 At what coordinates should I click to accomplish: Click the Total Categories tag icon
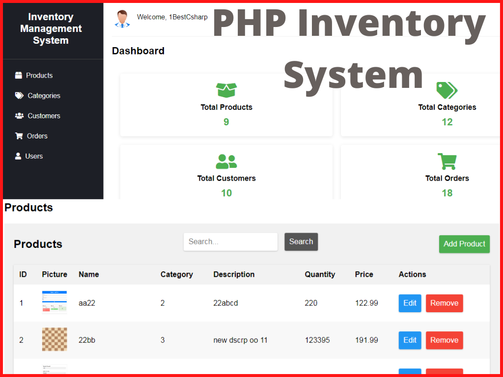click(x=447, y=89)
